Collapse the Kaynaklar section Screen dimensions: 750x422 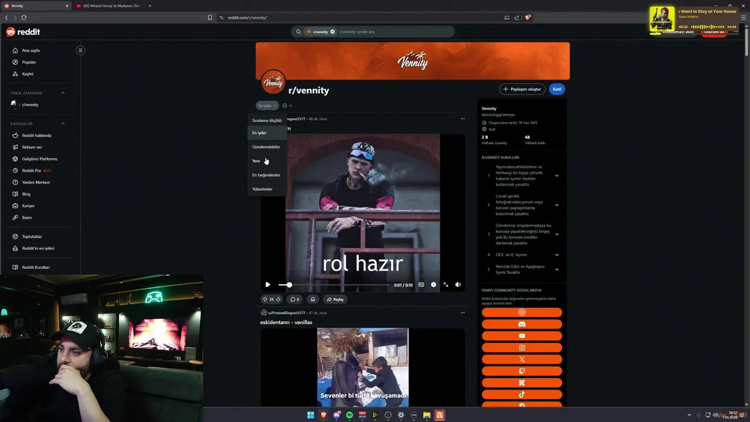pyautogui.click(x=63, y=124)
